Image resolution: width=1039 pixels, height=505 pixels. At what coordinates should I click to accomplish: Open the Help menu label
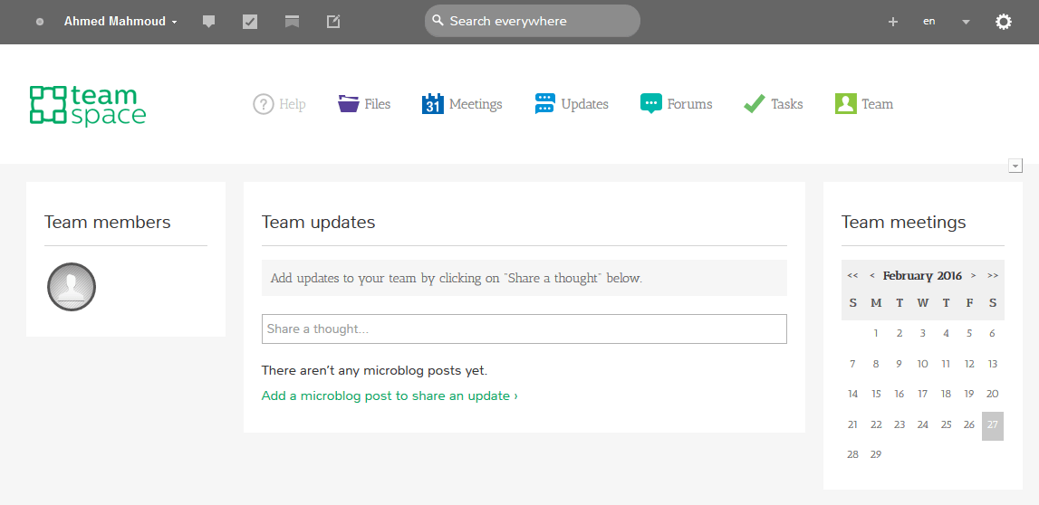(293, 104)
